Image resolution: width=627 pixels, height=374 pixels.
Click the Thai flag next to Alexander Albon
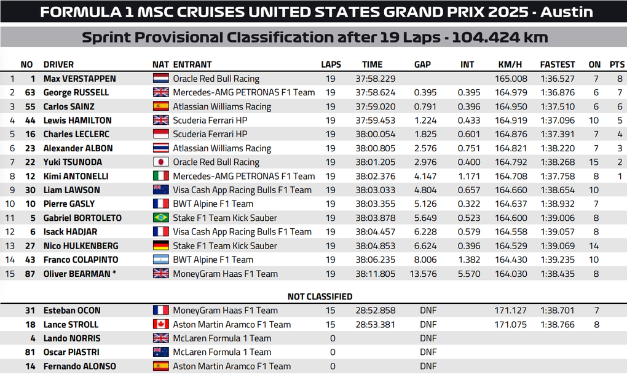click(x=160, y=148)
